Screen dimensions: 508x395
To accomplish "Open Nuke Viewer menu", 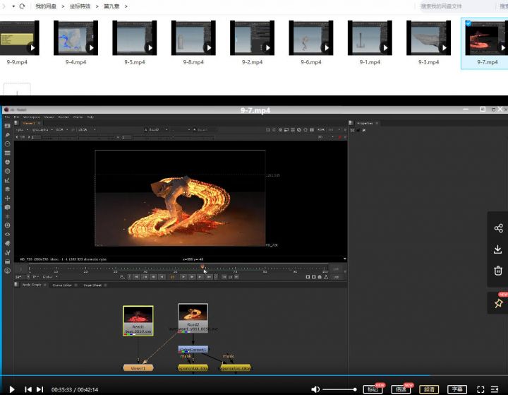I will [x=49, y=117].
